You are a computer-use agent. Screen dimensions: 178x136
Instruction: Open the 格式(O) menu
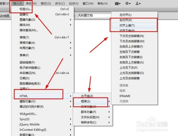pyautogui.click(x=46, y=4)
